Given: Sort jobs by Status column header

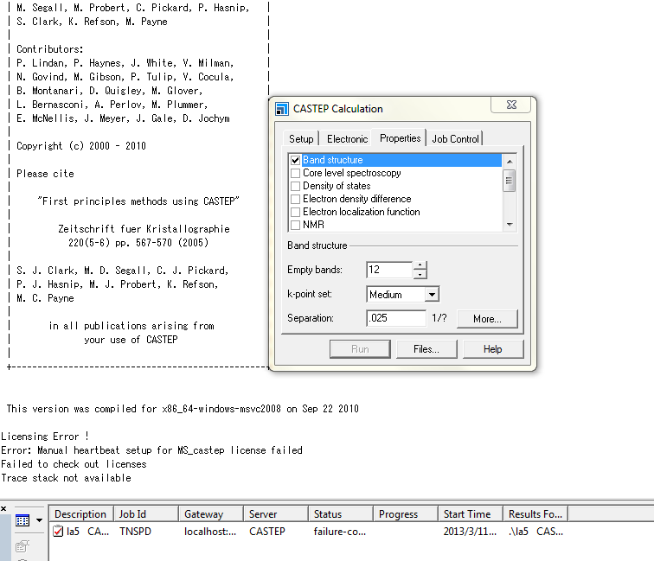Looking at the screenshot, I should (341, 514).
